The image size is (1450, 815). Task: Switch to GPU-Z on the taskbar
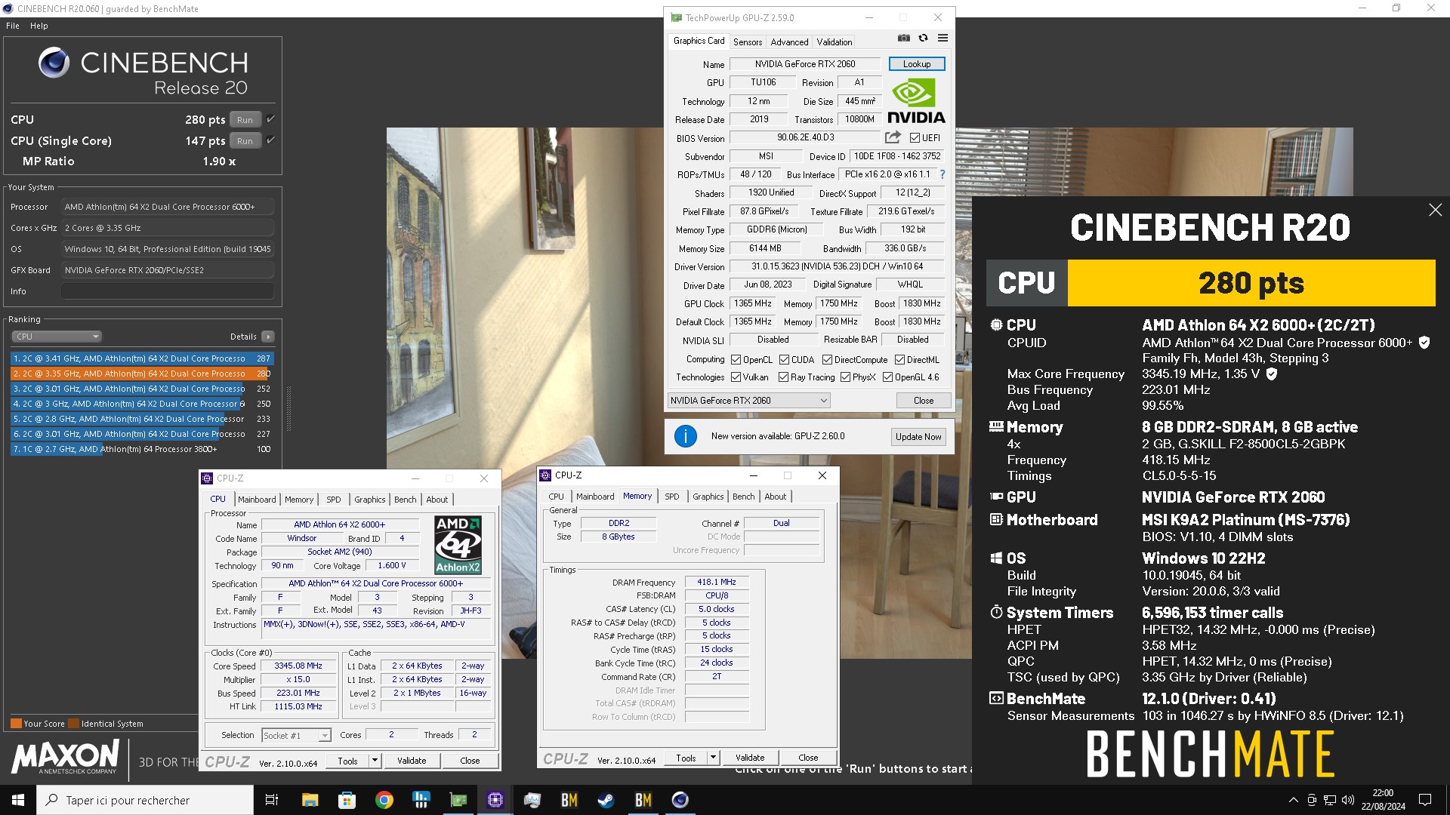tap(458, 800)
